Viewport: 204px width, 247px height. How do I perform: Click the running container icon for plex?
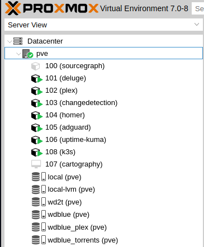tap(37, 91)
